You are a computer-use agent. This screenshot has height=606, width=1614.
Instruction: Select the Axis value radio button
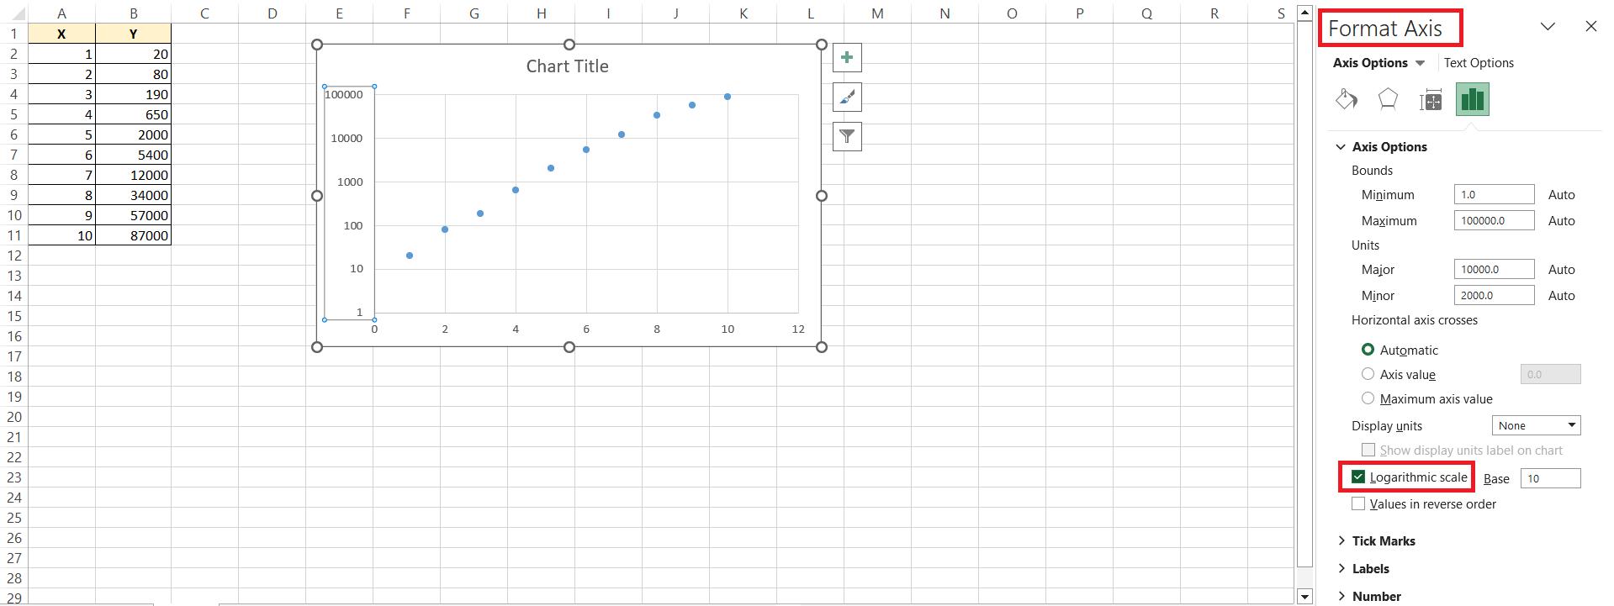click(1368, 374)
